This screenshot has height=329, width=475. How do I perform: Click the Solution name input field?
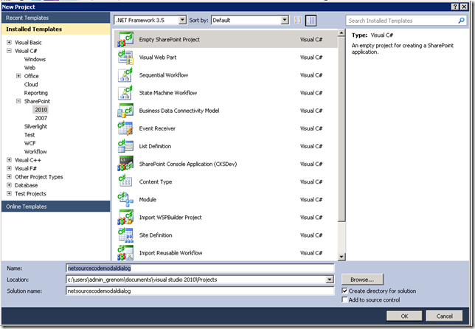(x=200, y=291)
